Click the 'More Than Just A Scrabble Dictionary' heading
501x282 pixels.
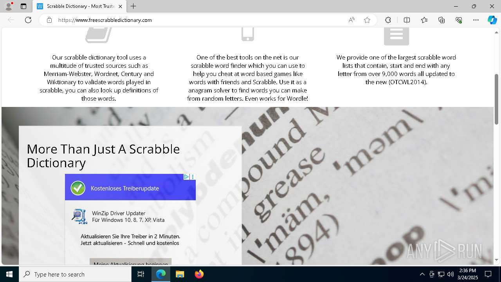103,156
